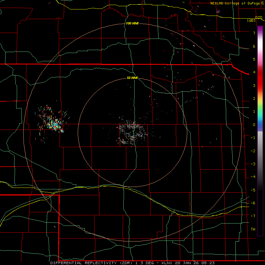The height and width of the screenshot is (265, 265).
Task: Click the 0 value on color scale
Action: (x=254, y=125)
